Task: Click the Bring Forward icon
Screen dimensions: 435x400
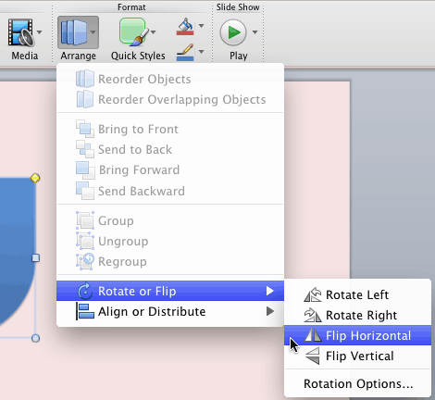Action: 85,170
